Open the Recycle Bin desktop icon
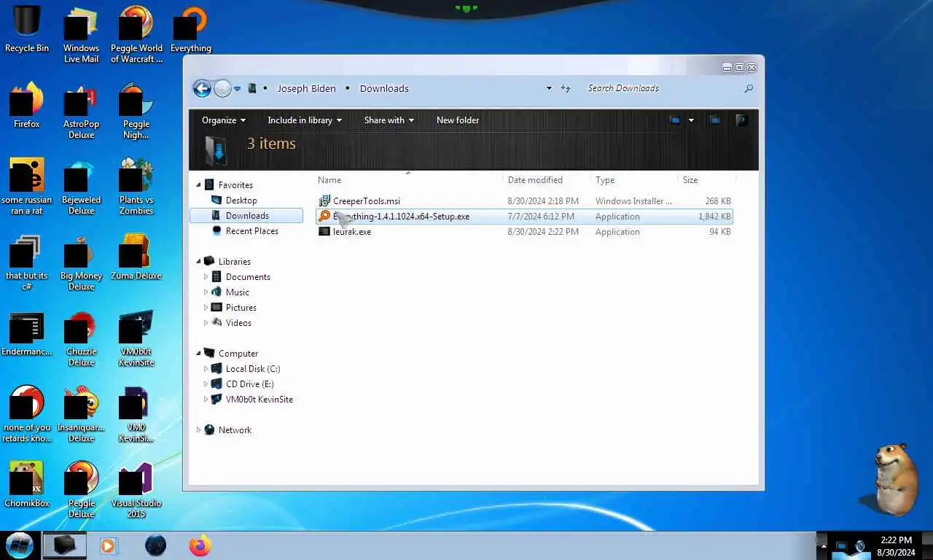Image resolution: width=933 pixels, height=560 pixels. (27, 29)
